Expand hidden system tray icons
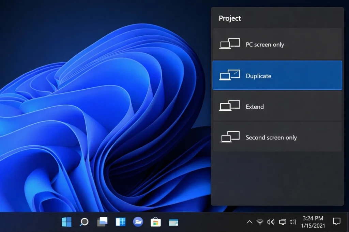 (x=249, y=222)
